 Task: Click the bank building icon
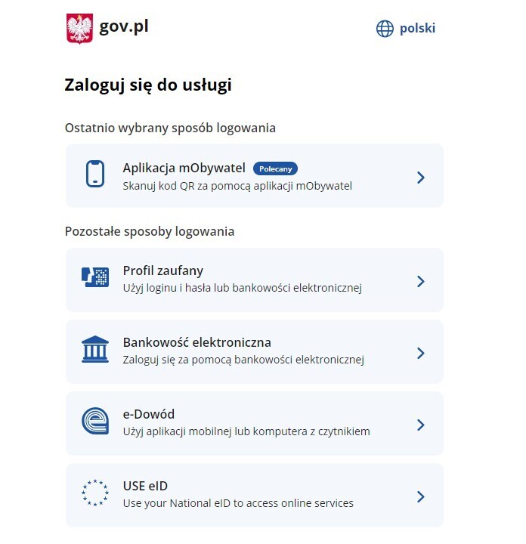click(95, 349)
